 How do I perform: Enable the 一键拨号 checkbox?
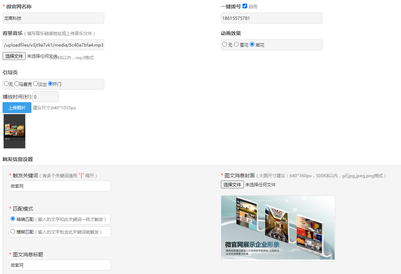click(x=245, y=6)
